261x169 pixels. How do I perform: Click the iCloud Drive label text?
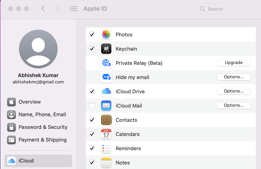pos(130,91)
